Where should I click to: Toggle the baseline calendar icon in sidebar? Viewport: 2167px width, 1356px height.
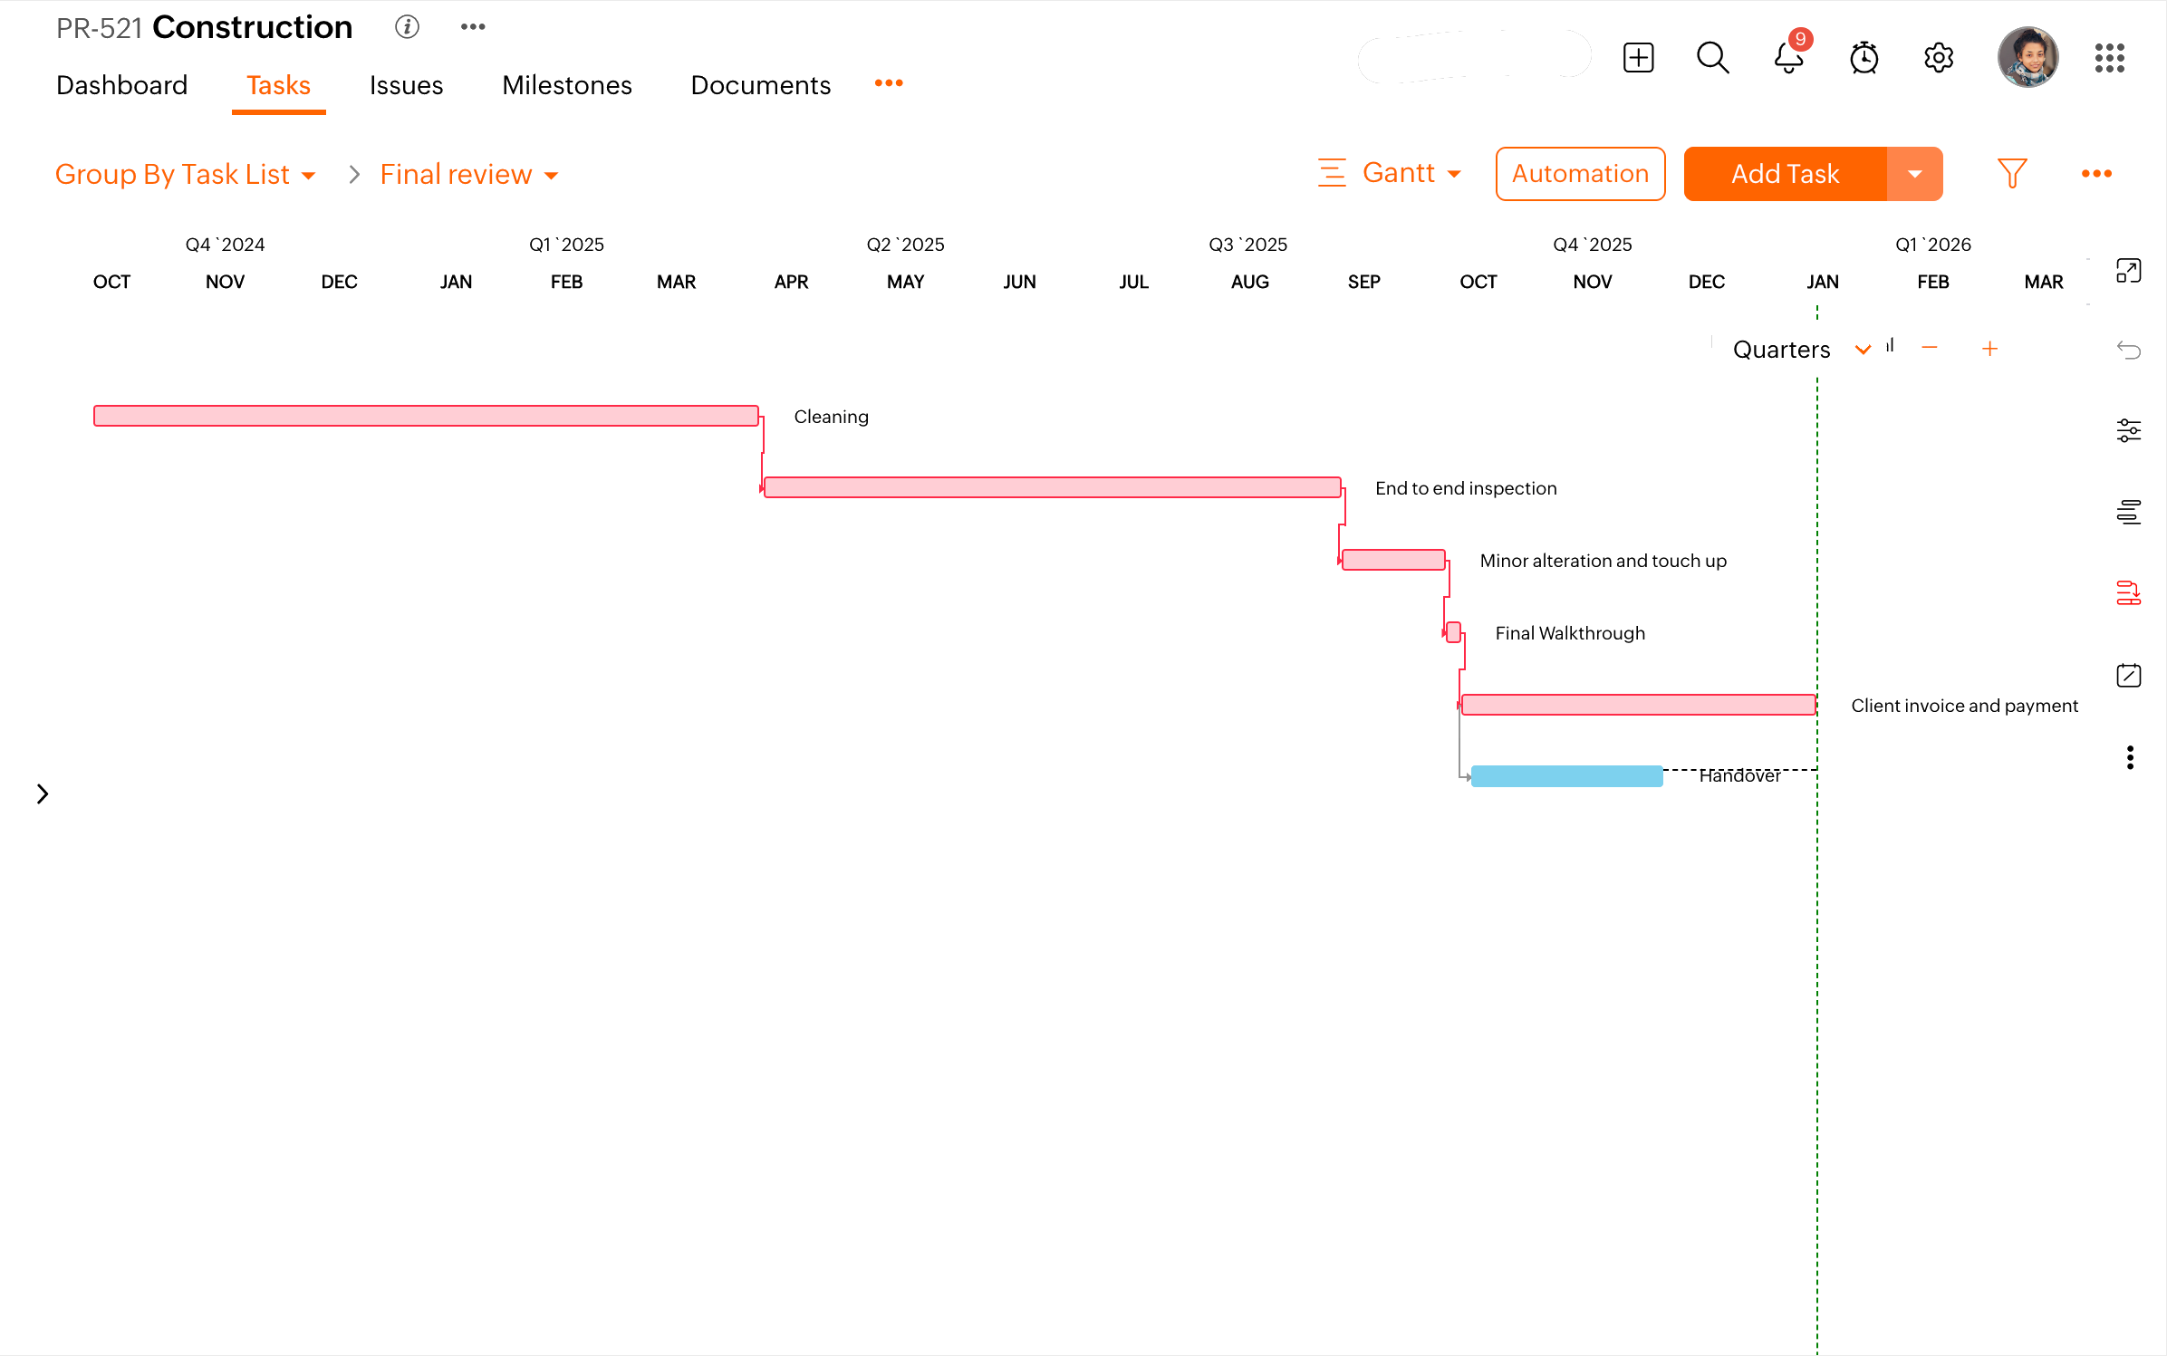[2128, 675]
